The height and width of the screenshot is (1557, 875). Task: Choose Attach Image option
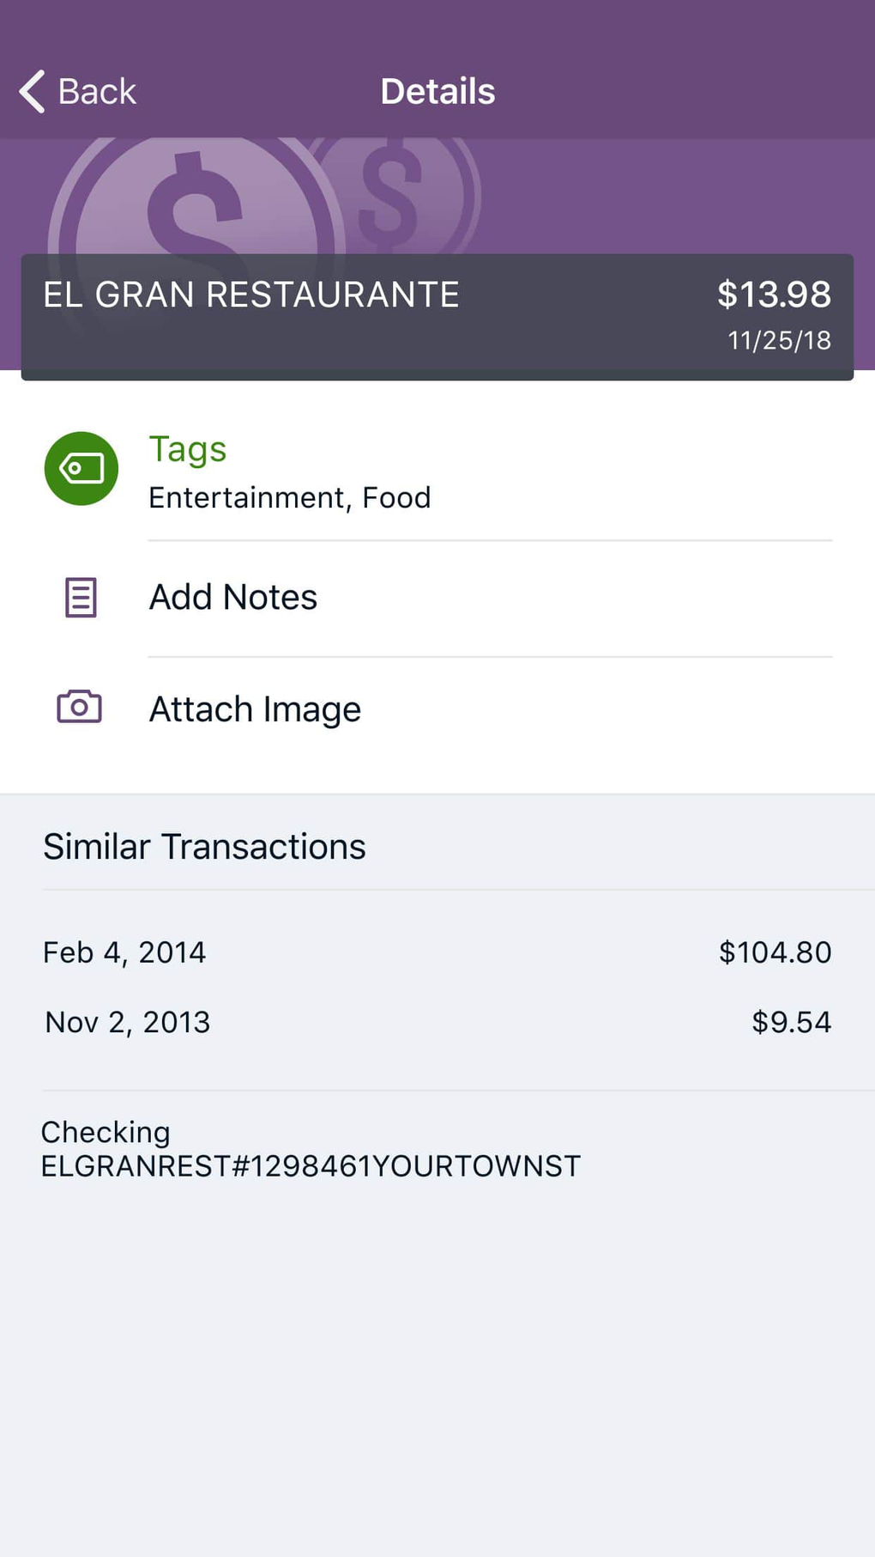(255, 709)
